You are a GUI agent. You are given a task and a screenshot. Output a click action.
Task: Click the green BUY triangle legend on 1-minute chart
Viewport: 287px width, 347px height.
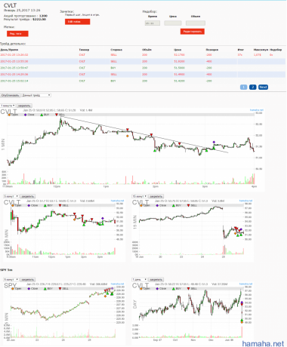click(42, 115)
